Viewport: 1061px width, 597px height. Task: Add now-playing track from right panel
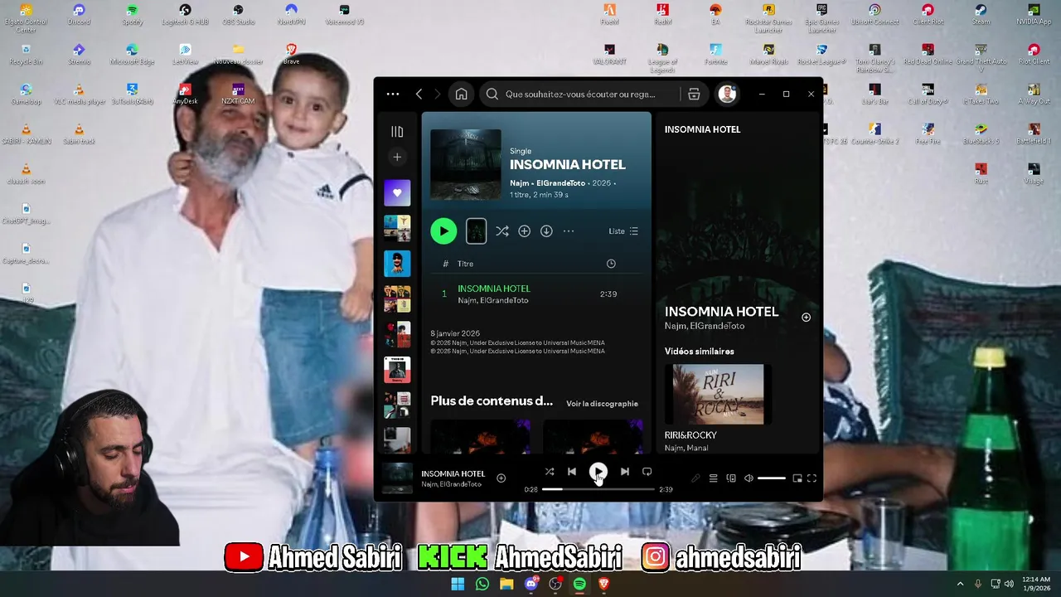click(806, 318)
